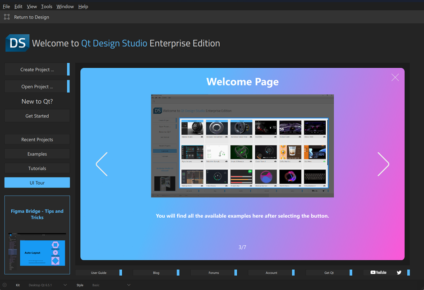Click the settings gear icon in status bar
Image resolution: width=424 pixels, height=290 pixels.
coord(5,285)
